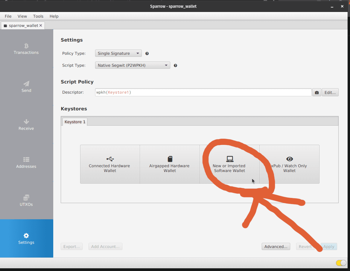
Task: Click the Advanced... button
Action: [276, 246]
